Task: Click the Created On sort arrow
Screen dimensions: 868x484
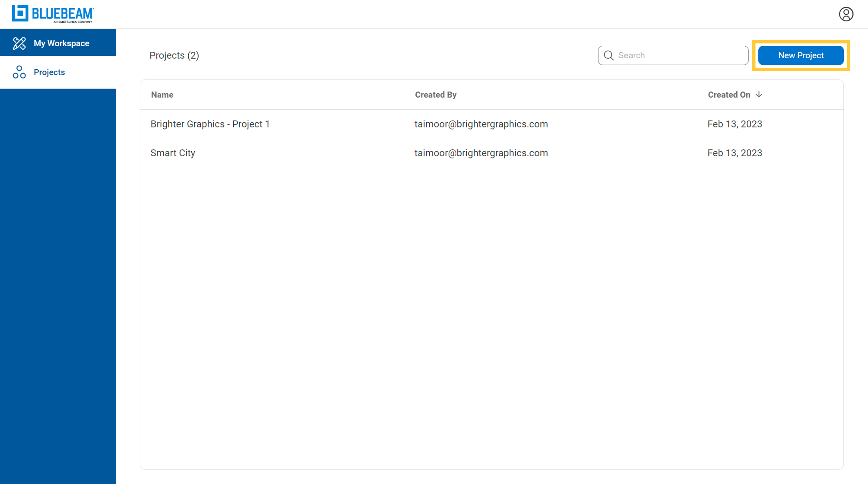Action: pos(759,95)
